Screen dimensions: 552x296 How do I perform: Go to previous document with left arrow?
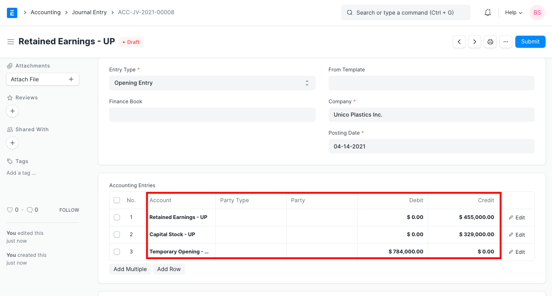(x=459, y=41)
